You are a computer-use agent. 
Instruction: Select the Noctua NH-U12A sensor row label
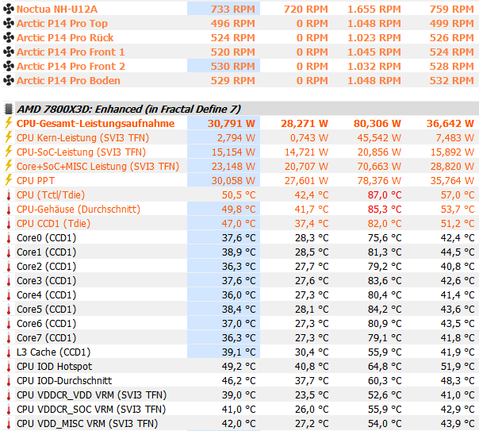tap(57, 10)
